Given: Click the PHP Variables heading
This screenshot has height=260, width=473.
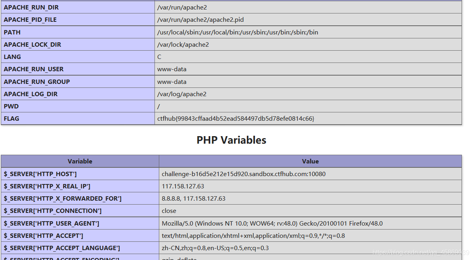Looking at the screenshot, I should tap(232, 140).
